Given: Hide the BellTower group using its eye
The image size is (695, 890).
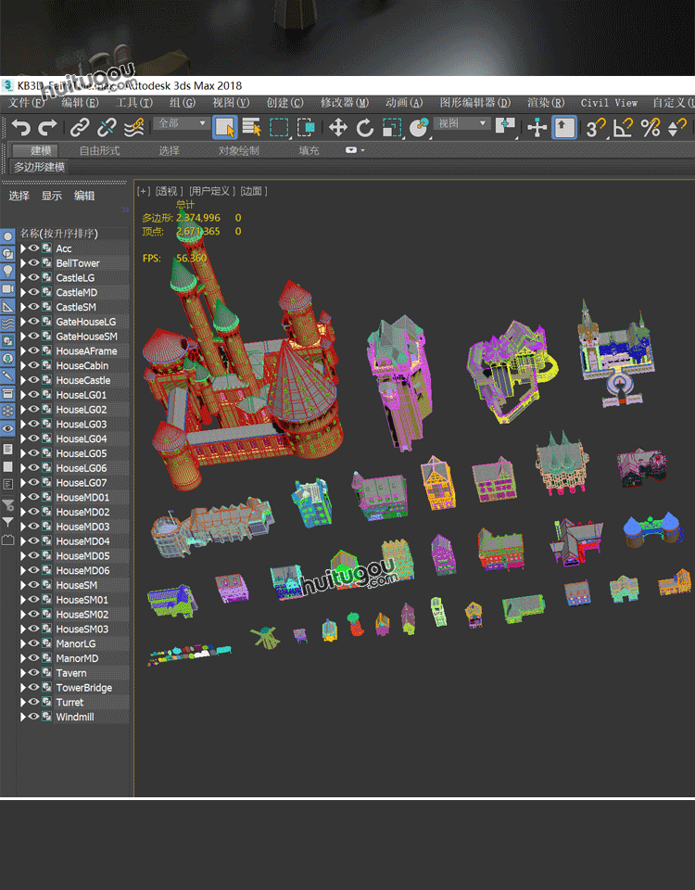Looking at the screenshot, I should [x=33, y=263].
